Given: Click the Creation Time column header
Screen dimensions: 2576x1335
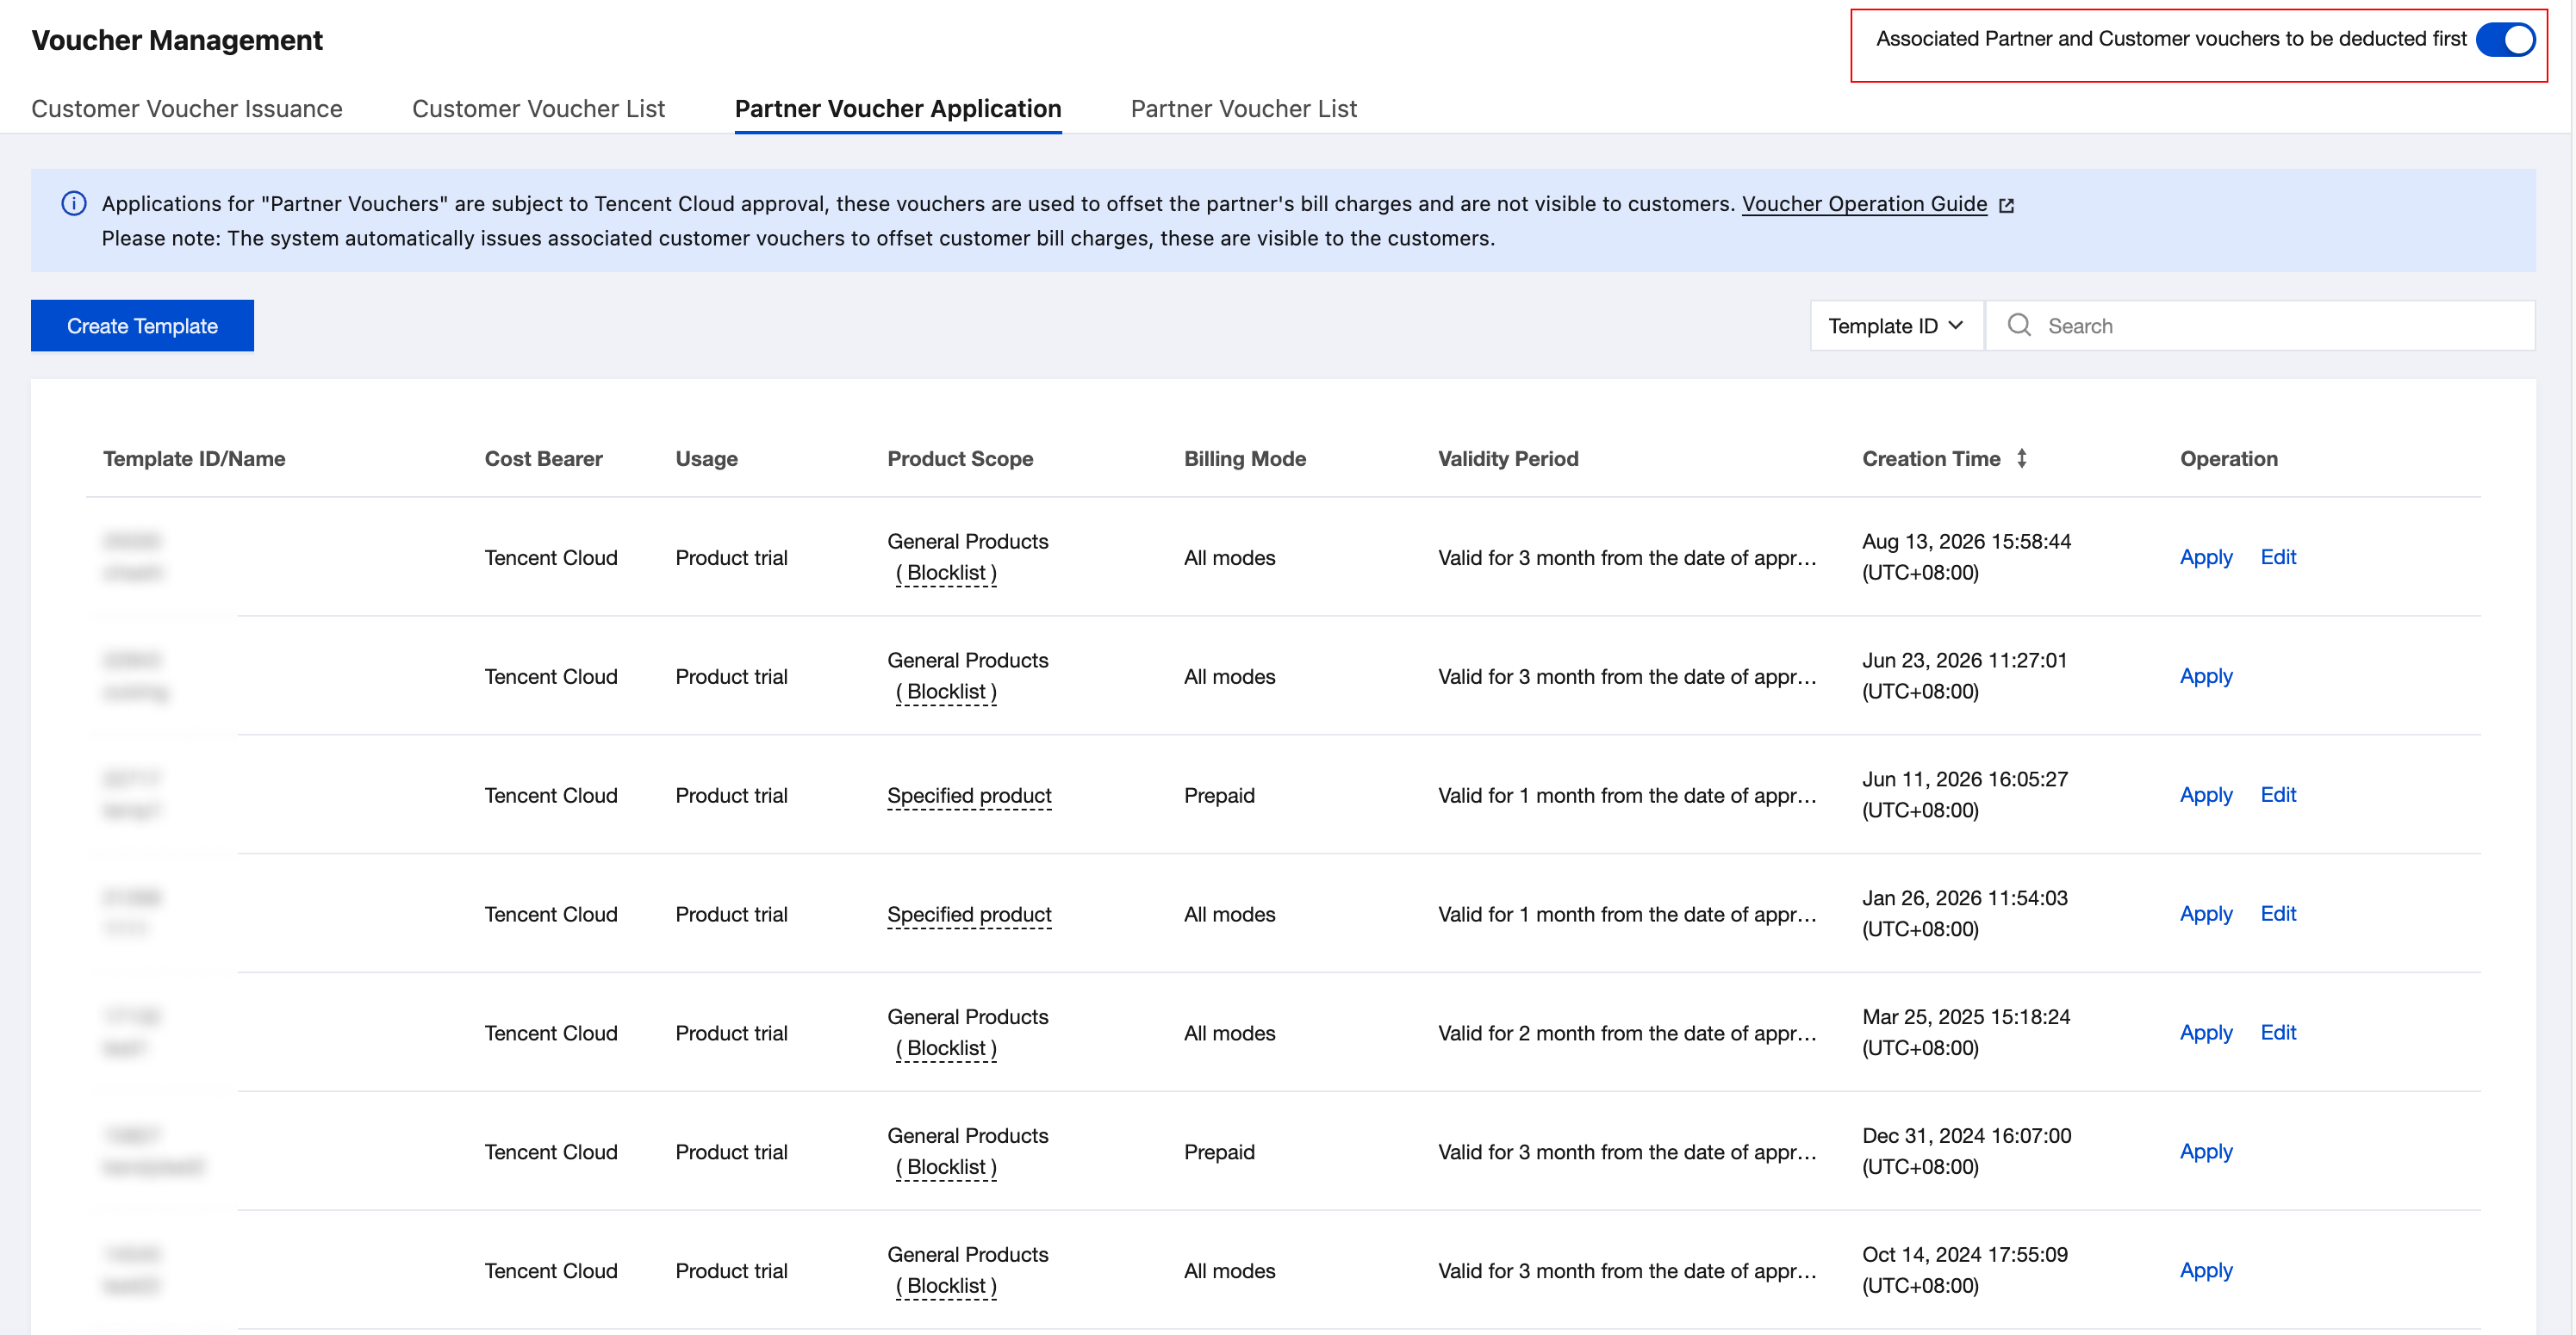Looking at the screenshot, I should click(x=1931, y=459).
